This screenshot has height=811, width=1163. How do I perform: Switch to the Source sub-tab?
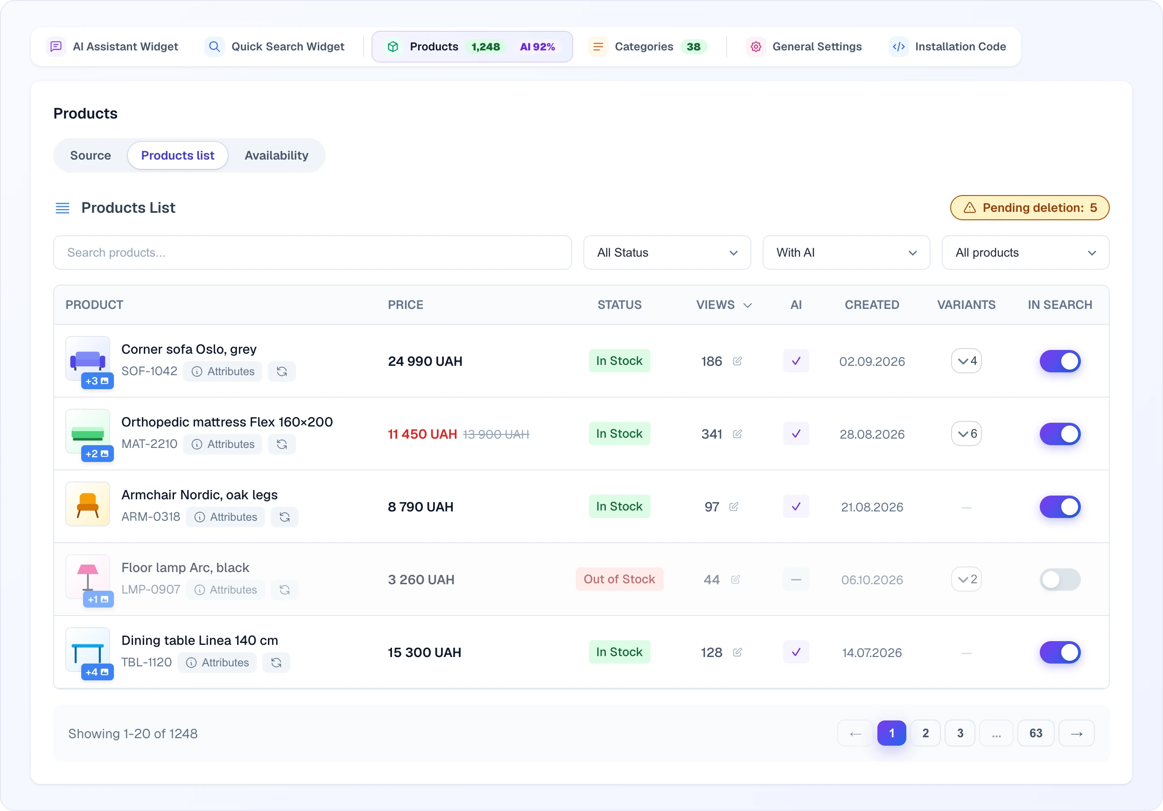pyautogui.click(x=91, y=155)
